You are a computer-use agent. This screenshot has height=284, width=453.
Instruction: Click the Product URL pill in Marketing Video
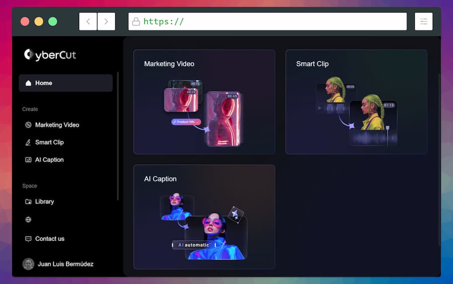click(x=186, y=122)
